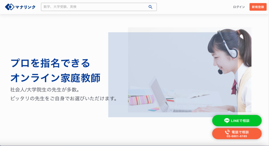Image resolution: width=269 pixels, height=146 pixels.
Task: Click the マナリンク diamond logo icon
Action: point(10,7)
